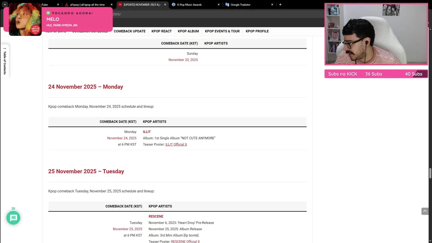This screenshot has height=243, width=432.
Task: Open the RESCENE Official X link
Action: (185, 242)
